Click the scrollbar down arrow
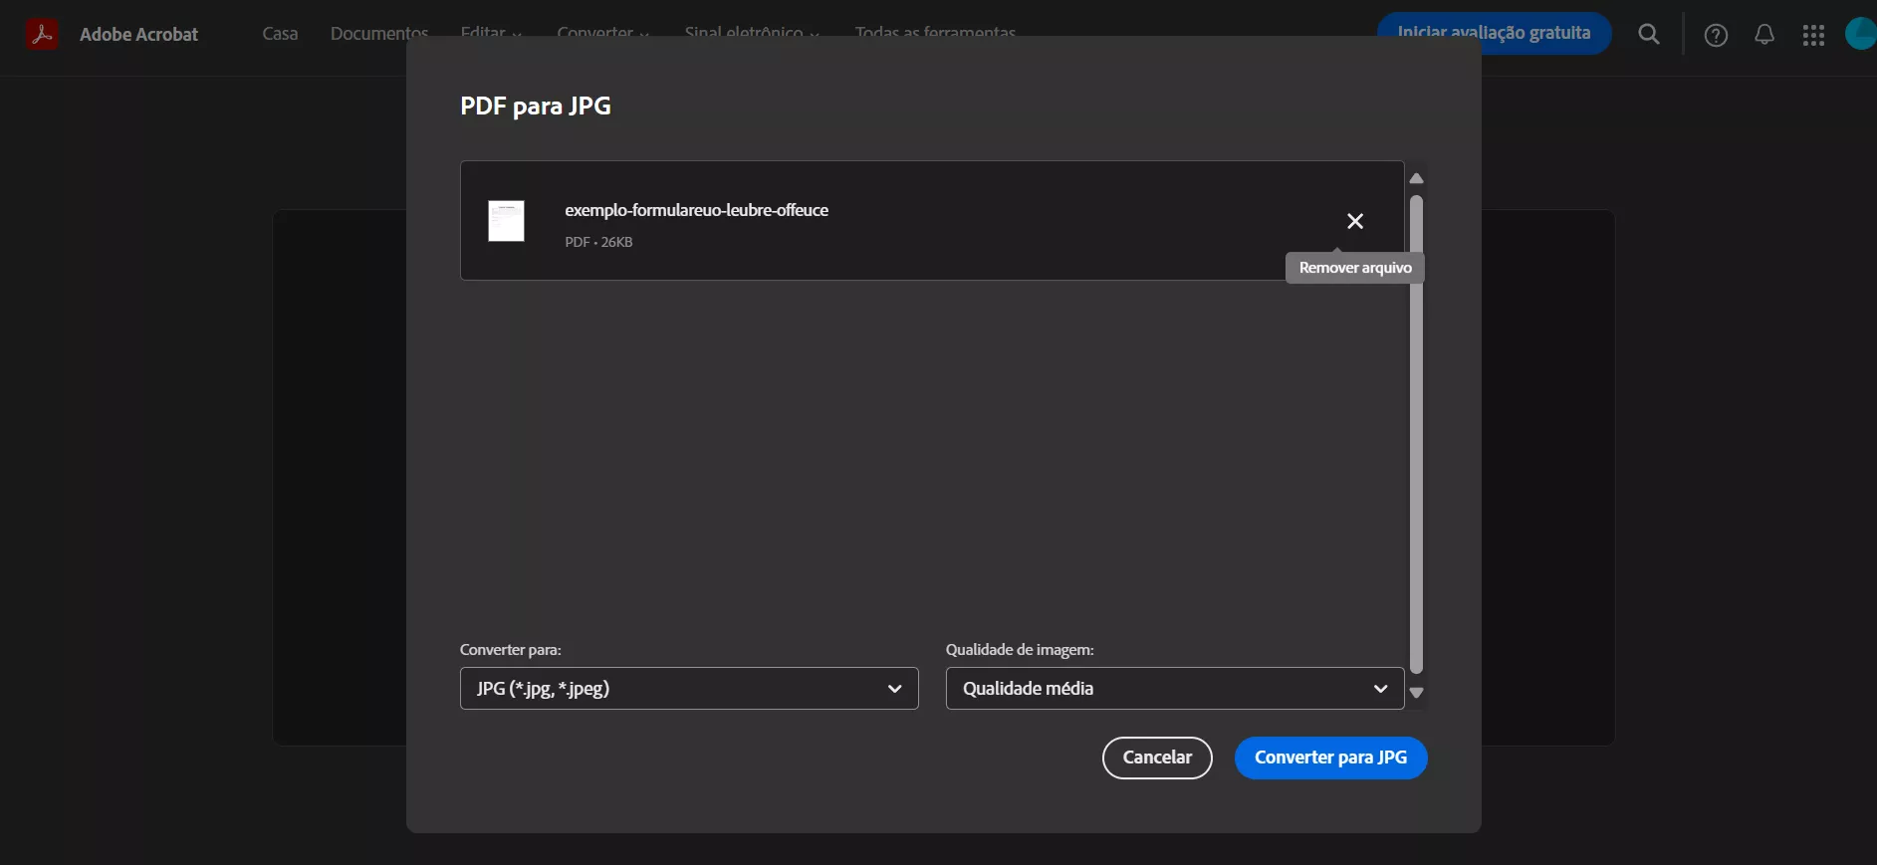 pyautogui.click(x=1416, y=693)
